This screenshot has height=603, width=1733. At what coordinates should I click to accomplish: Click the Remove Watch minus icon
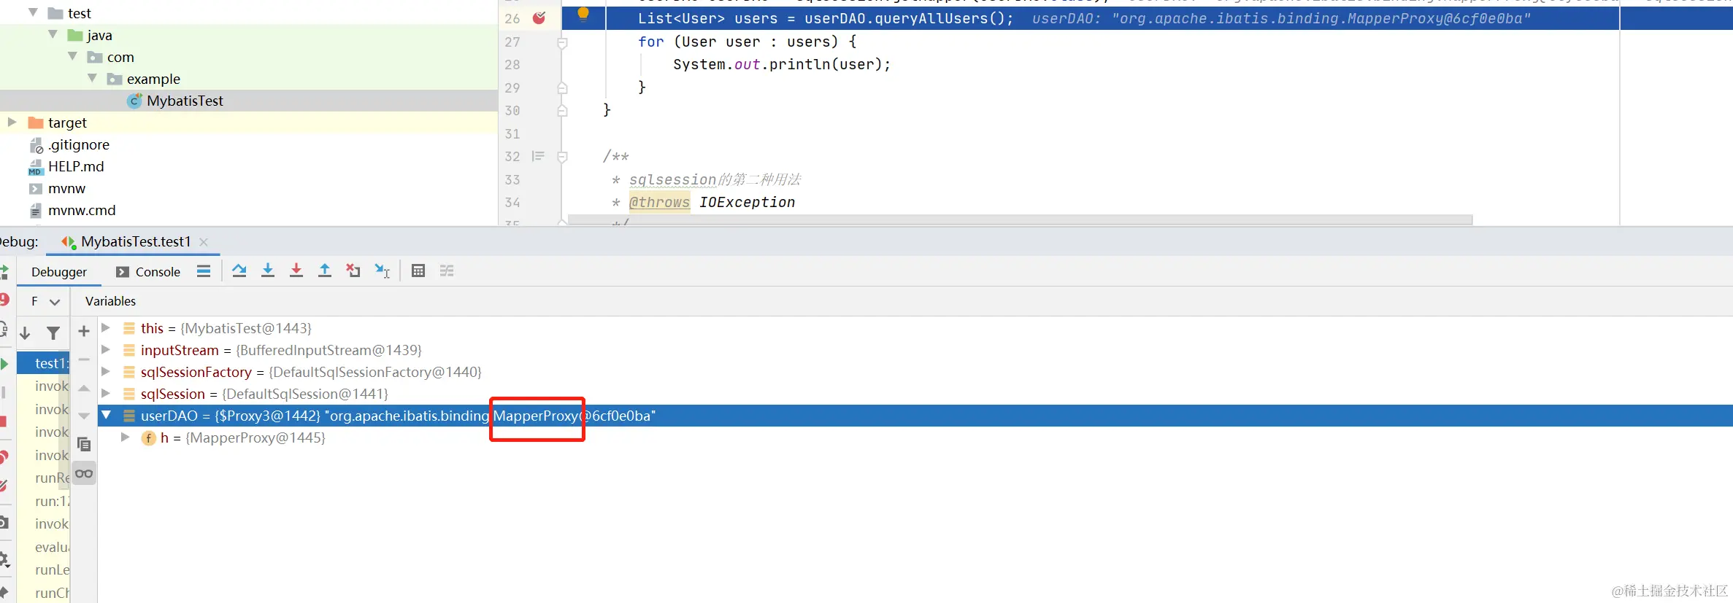(x=84, y=359)
